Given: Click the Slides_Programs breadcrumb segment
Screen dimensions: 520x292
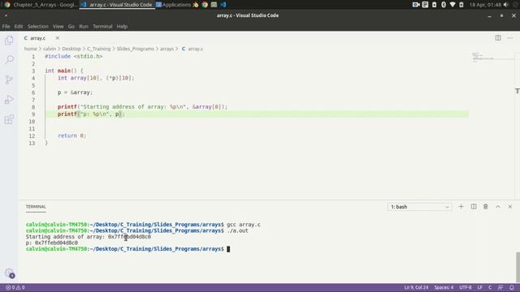Looking at the screenshot, I should click(136, 49).
